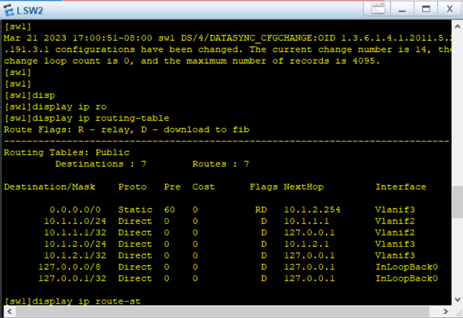Click the LSW2 window title text

[x=30, y=11]
